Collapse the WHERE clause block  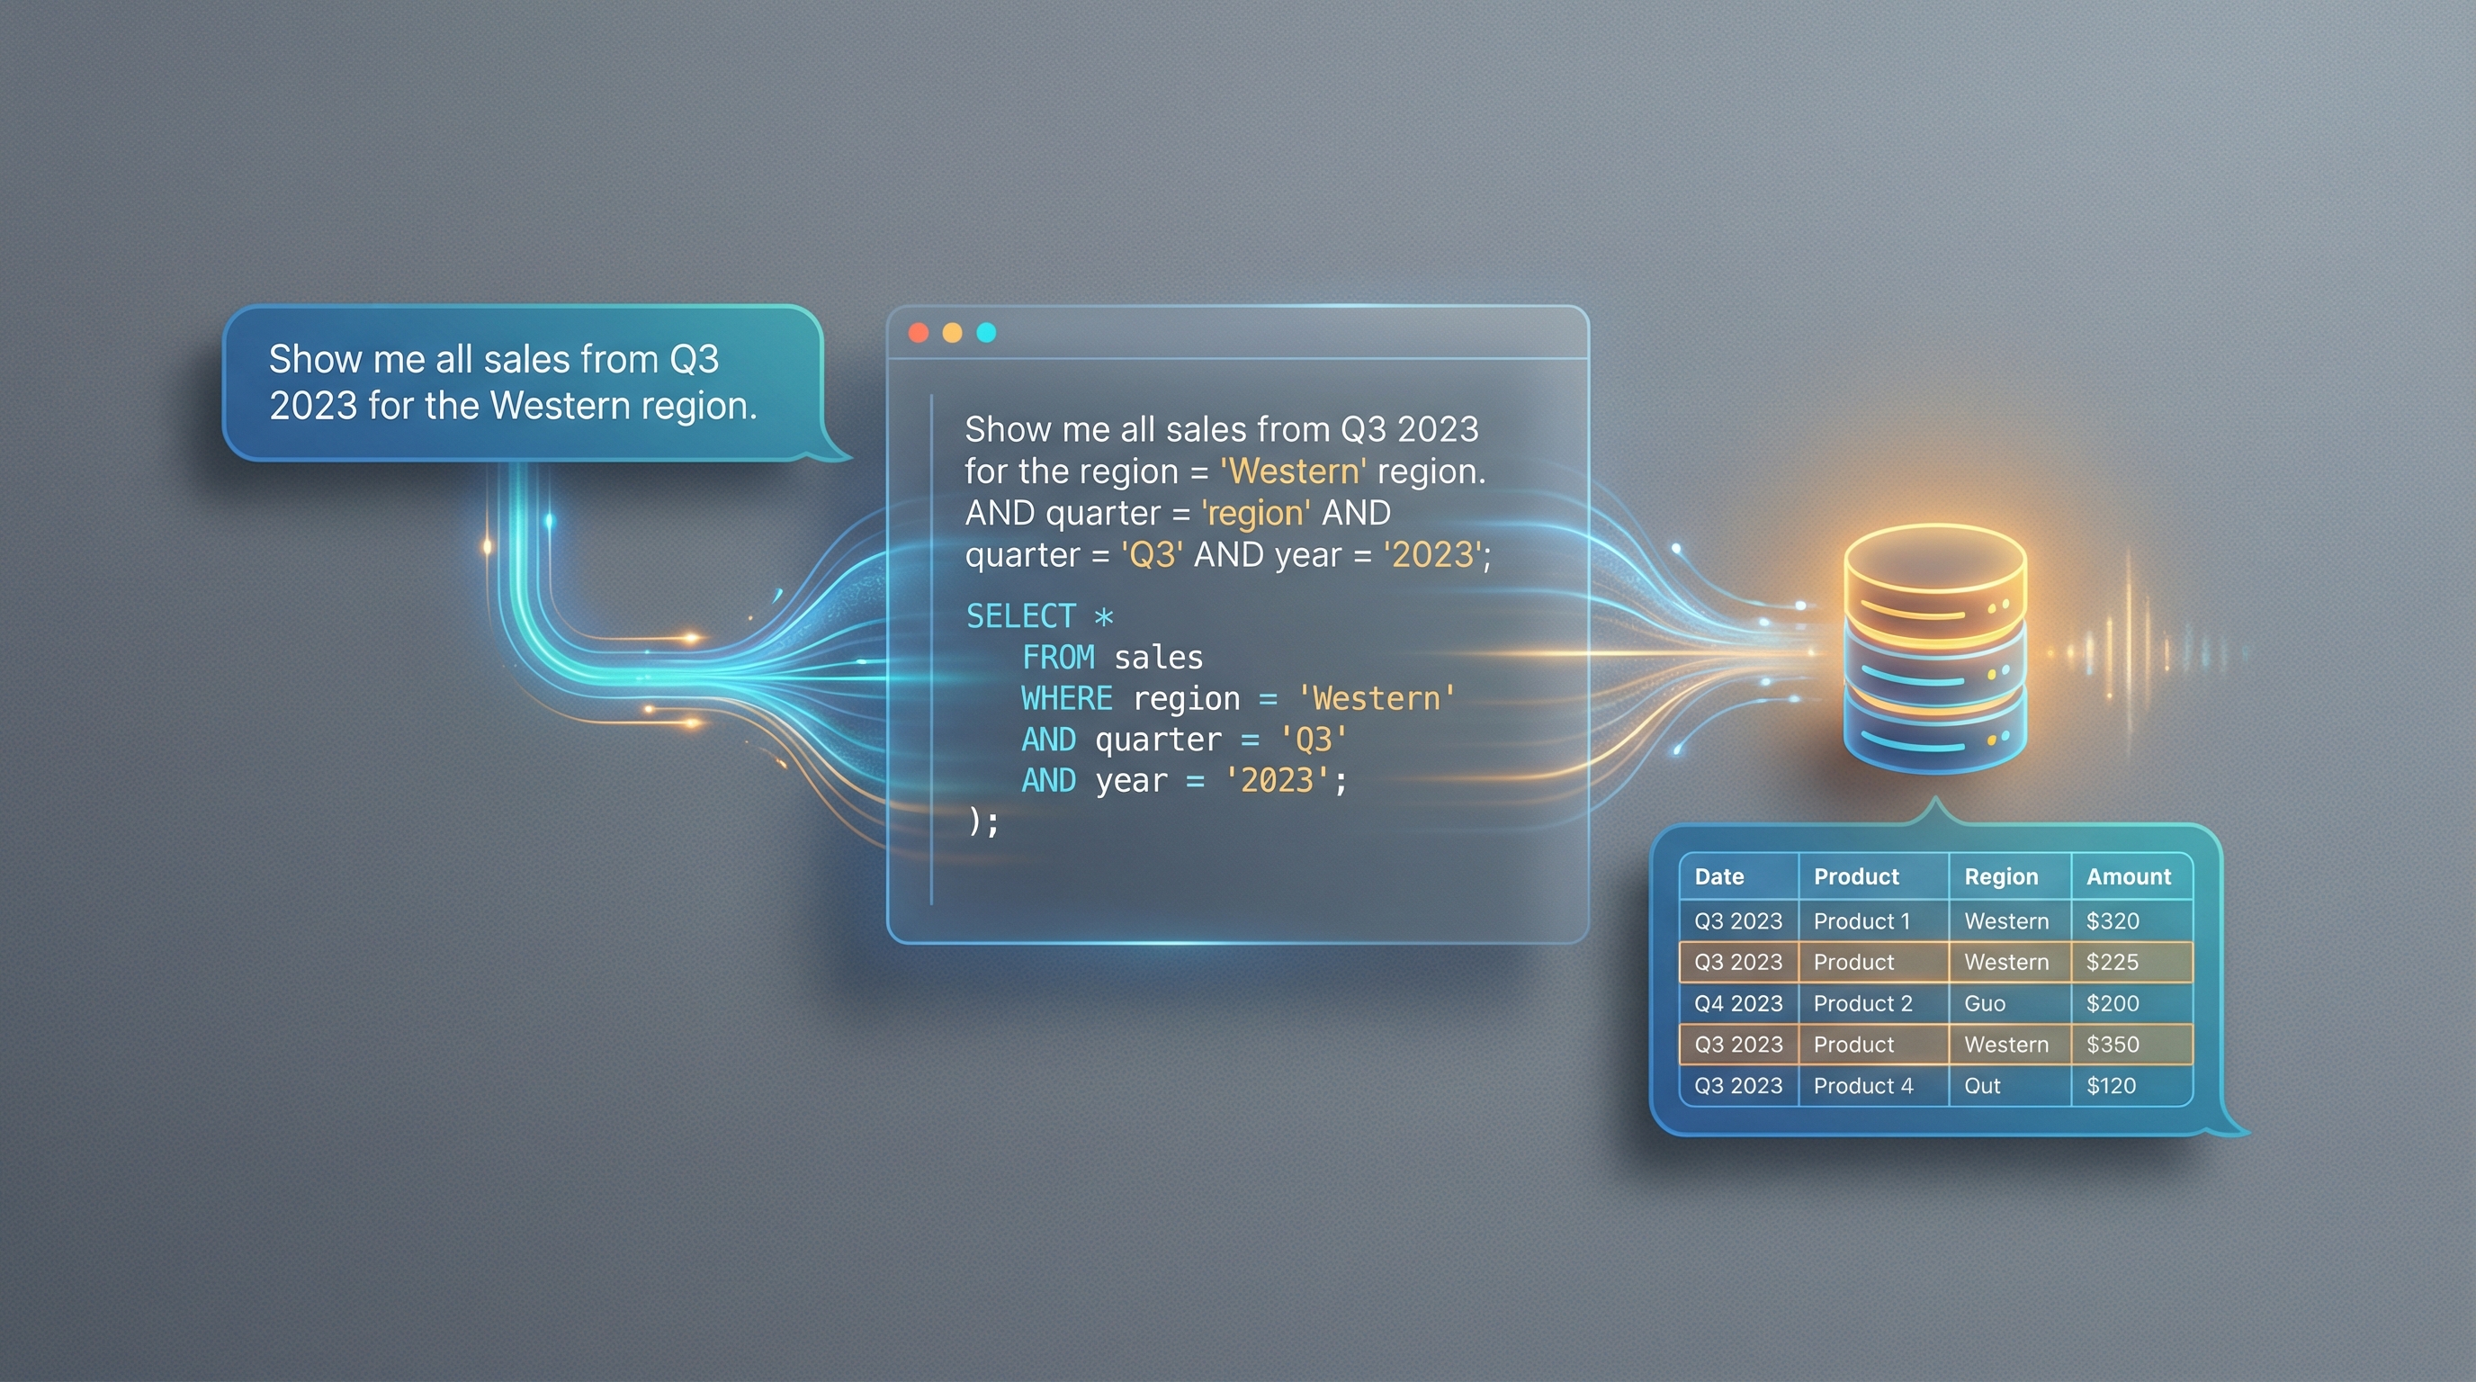[x=1067, y=697]
